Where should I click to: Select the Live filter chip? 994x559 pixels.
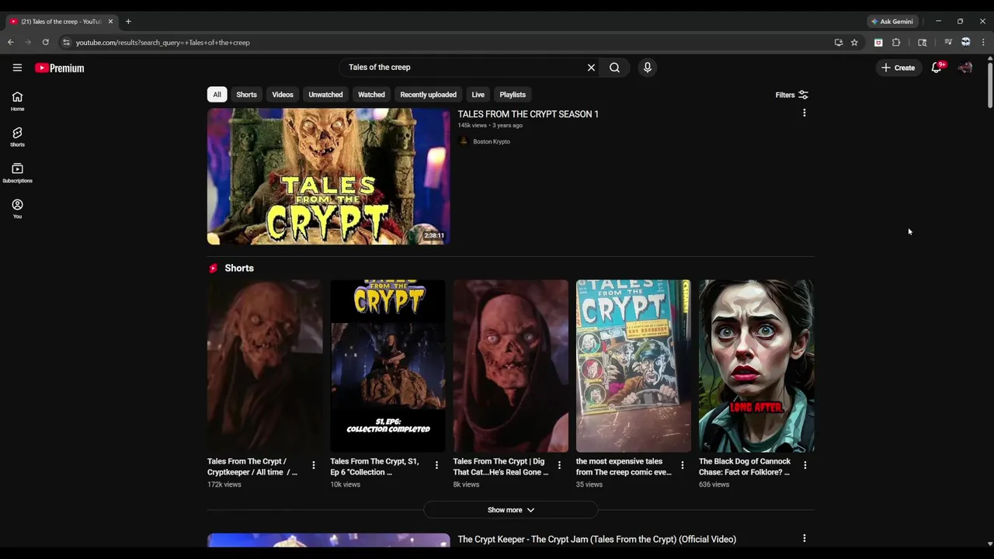tap(478, 95)
